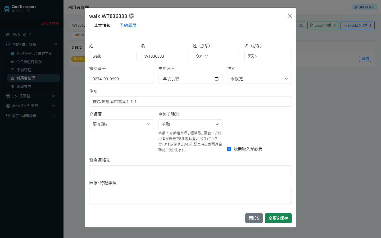Click the broadcast icon beside 今日の運行状況
The height and width of the screenshot is (238, 381).
point(12,62)
